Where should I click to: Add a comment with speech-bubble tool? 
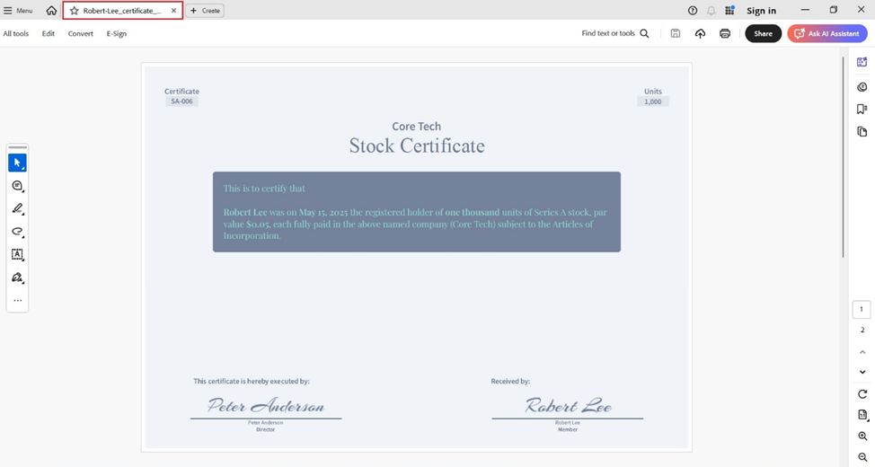pyautogui.click(x=17, y=186)
